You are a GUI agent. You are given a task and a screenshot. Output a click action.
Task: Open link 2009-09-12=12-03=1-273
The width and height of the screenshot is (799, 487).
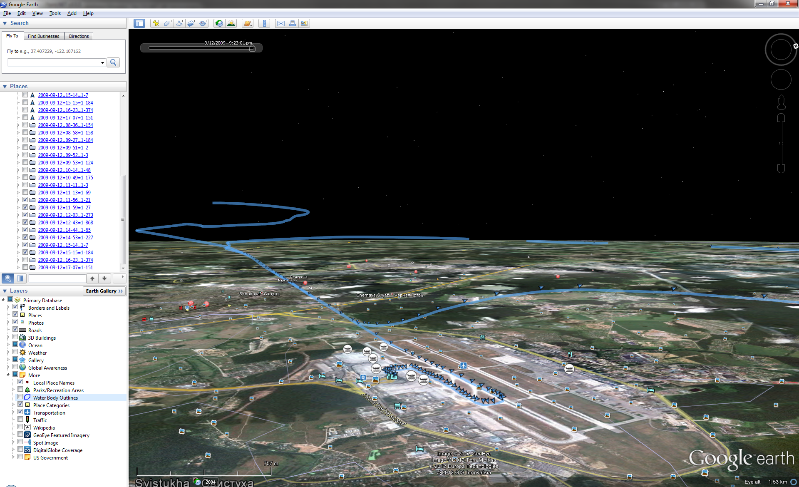[65, 215]
